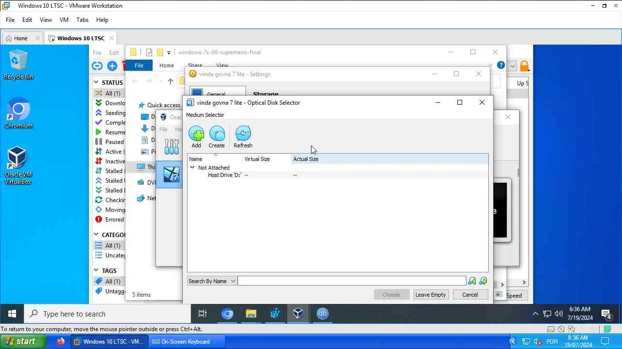
Task: Open the host hidden tray icons chevron
Action: pos(512,341)
